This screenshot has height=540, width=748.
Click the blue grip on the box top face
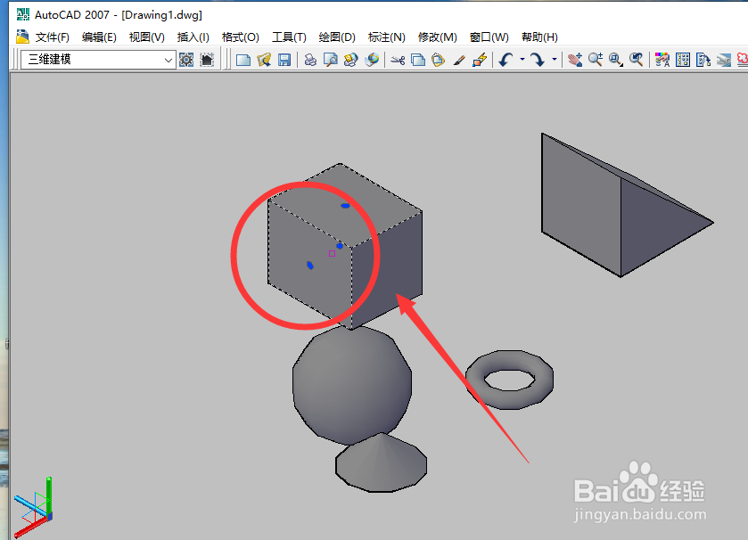[345, 206]
